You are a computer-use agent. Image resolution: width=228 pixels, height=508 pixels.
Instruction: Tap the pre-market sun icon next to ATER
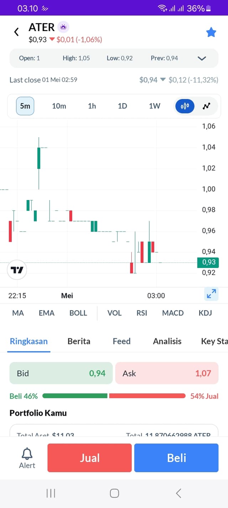(x=63, y=27)
